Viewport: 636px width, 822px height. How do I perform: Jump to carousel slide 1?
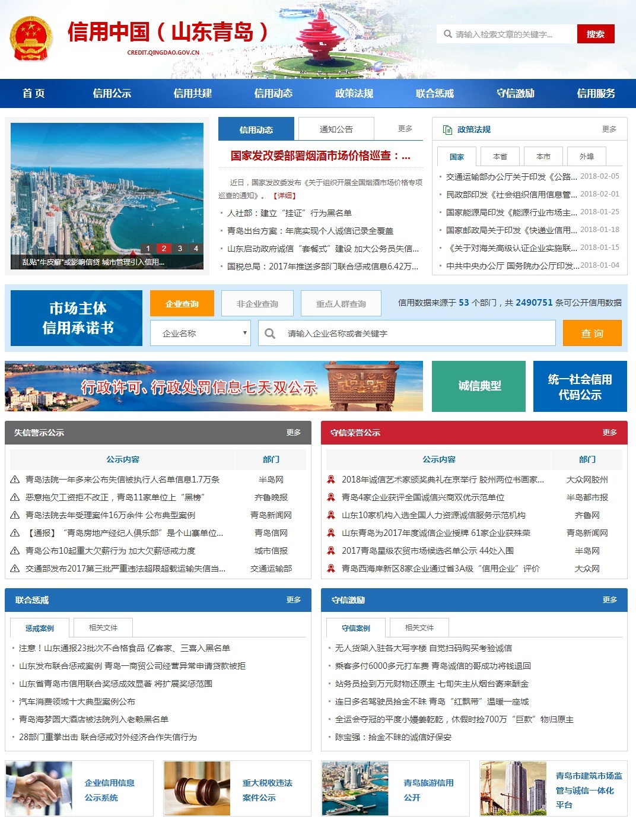[x=148, y=249]
